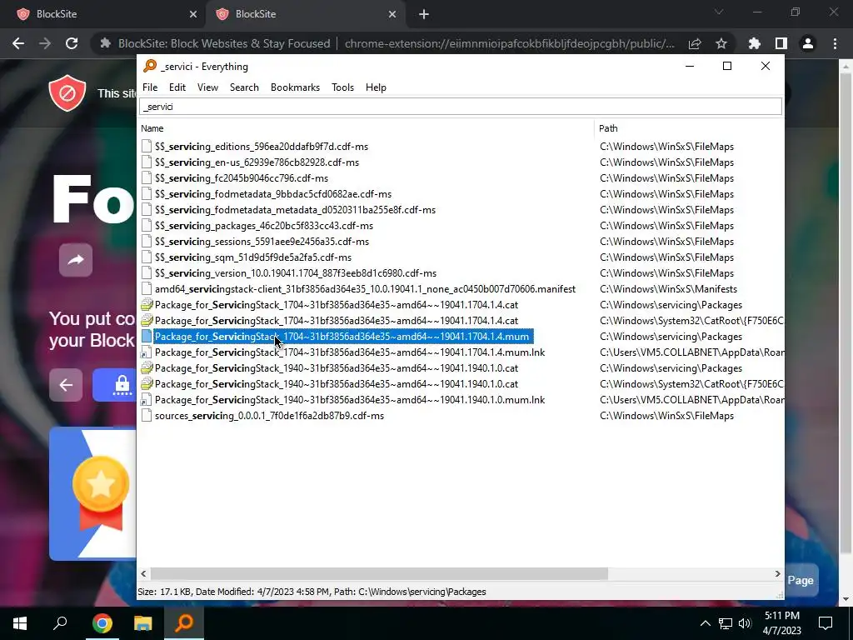The image size is (853, 640).
Task: Click Everything app icon in taskbar
Action: coord(184,622)
